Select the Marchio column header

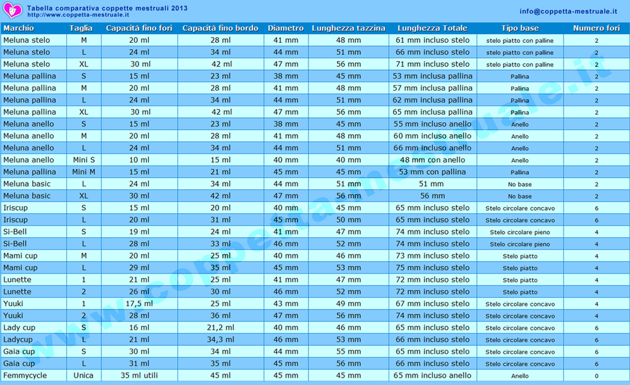point(19,28)
